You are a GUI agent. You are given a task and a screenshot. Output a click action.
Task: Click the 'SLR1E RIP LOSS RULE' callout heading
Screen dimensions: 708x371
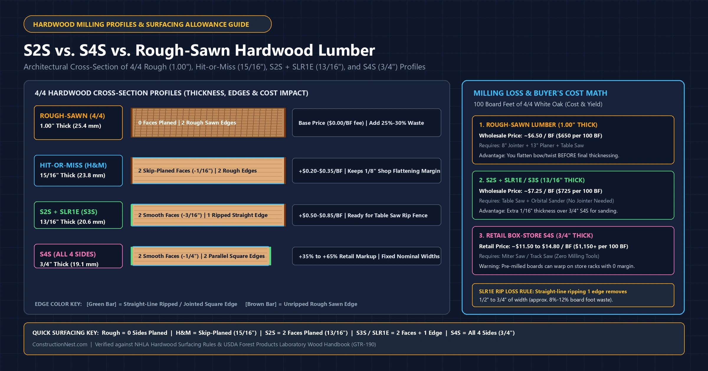(x=553, y=291)
